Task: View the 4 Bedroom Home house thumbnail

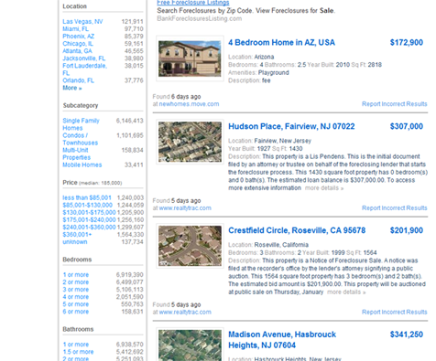Action: [x=190, y=58]
